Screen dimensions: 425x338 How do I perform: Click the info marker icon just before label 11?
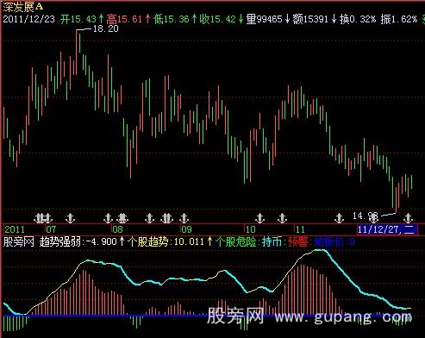[x=282, y=218]
